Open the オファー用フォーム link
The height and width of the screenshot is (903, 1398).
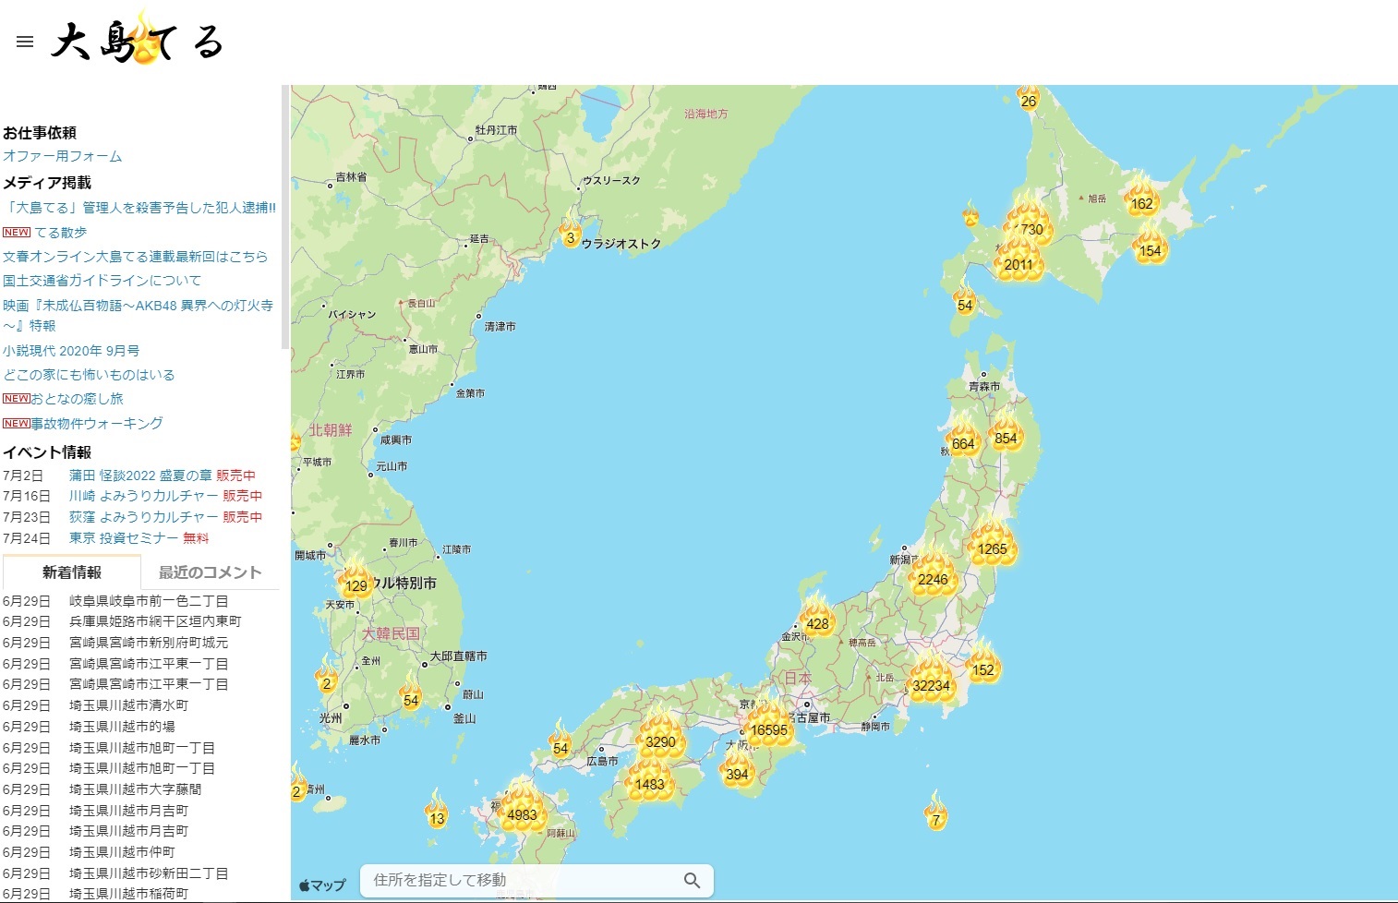tap(61, 156)
